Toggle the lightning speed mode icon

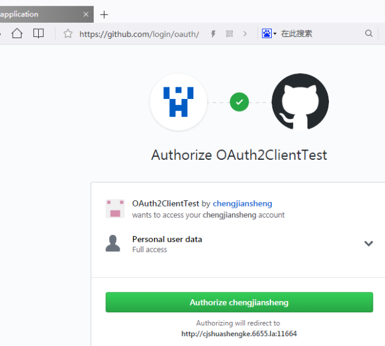click(213, 34)
